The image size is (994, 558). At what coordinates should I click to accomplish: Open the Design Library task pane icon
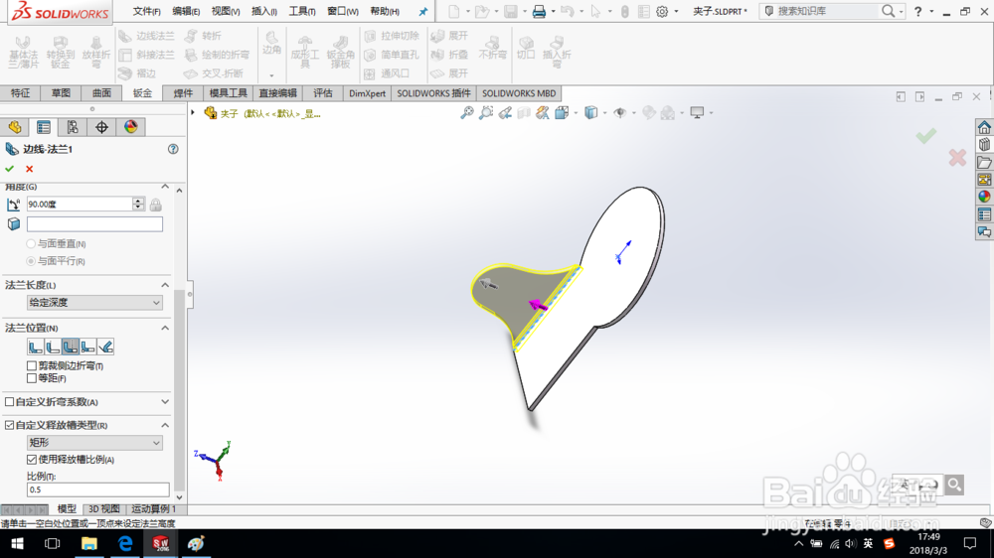984,144
